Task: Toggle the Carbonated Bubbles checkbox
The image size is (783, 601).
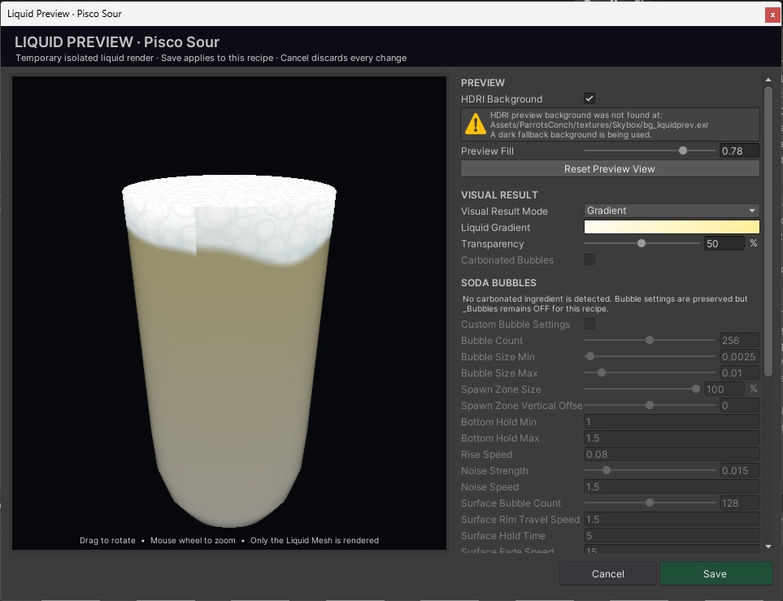Action: [589, 259]
